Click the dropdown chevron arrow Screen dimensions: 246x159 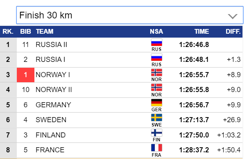pyautogui.click(x=232, y=16)
